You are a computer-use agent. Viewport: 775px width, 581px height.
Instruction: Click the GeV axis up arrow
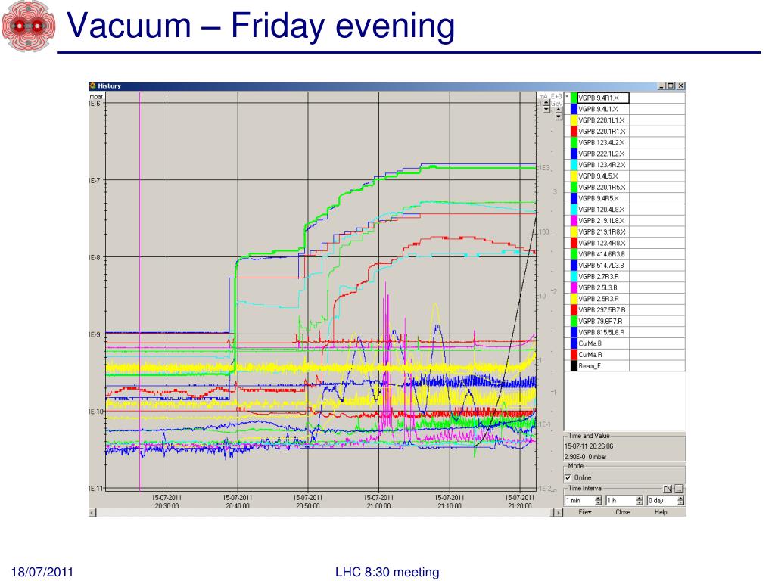click(559, 110)
